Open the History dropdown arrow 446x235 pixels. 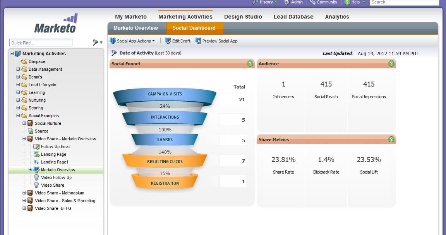pyautogui.click(x=276, y=2)
